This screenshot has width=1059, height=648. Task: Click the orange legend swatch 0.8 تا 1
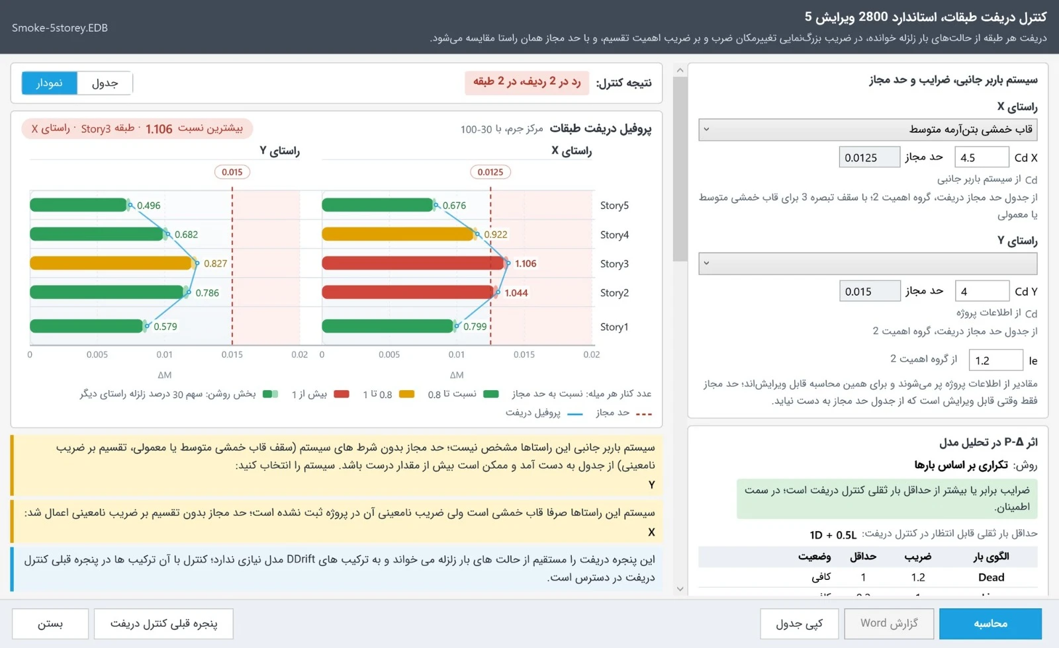[406, 394]
